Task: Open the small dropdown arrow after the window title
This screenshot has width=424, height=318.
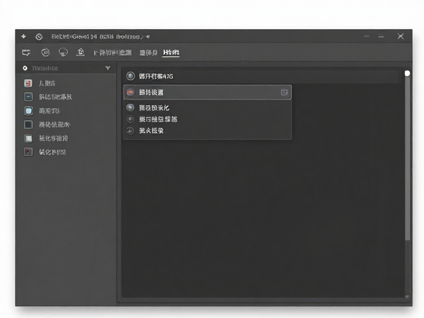Action: (x=148, y=36)
